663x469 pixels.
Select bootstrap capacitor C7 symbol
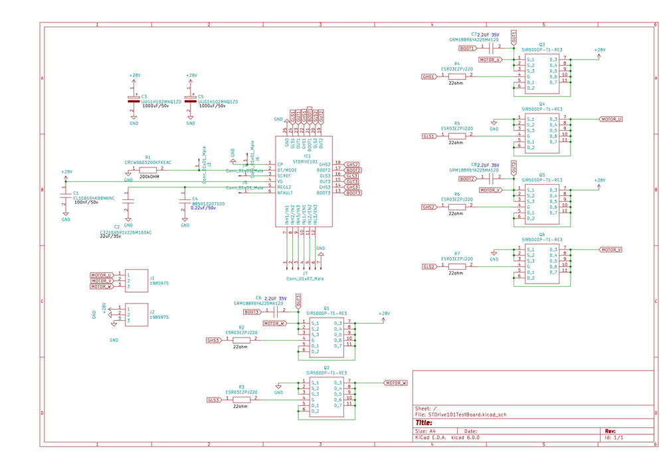click(x=492, y=48)
